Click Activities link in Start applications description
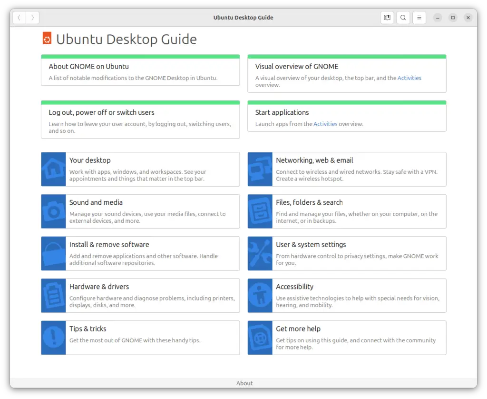 325,124
